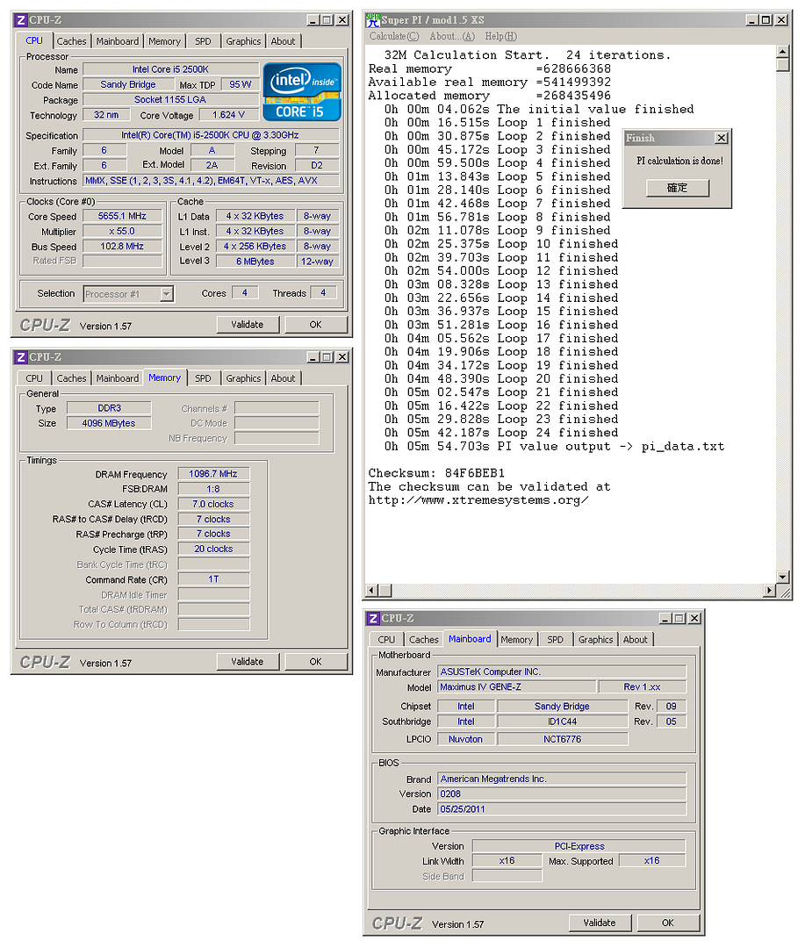Open the Processor #1 selection dropdown

click(x=167, y=294)
